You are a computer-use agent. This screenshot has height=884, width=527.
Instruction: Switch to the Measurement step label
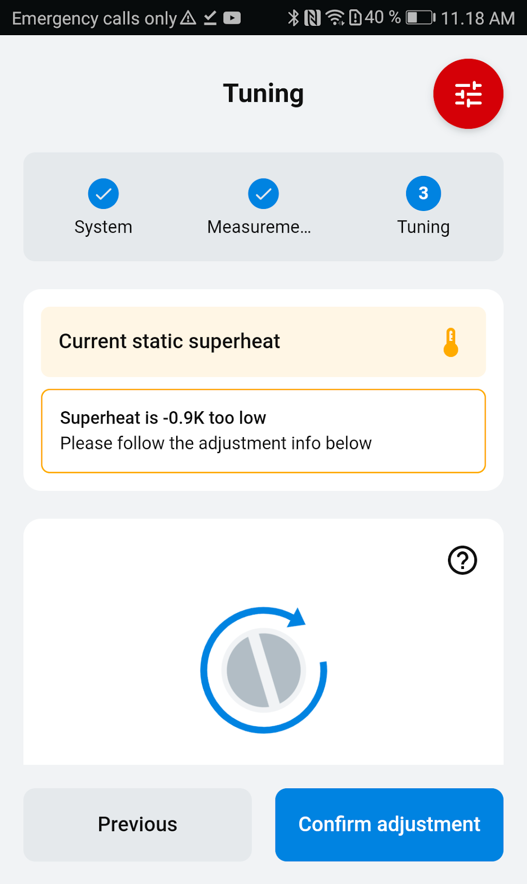259,227
